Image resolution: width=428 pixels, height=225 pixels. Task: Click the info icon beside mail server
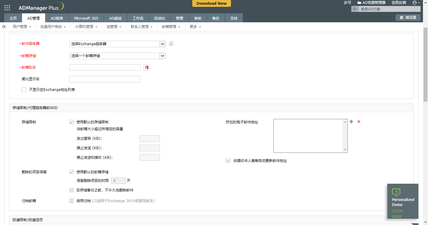pos(171,44)
